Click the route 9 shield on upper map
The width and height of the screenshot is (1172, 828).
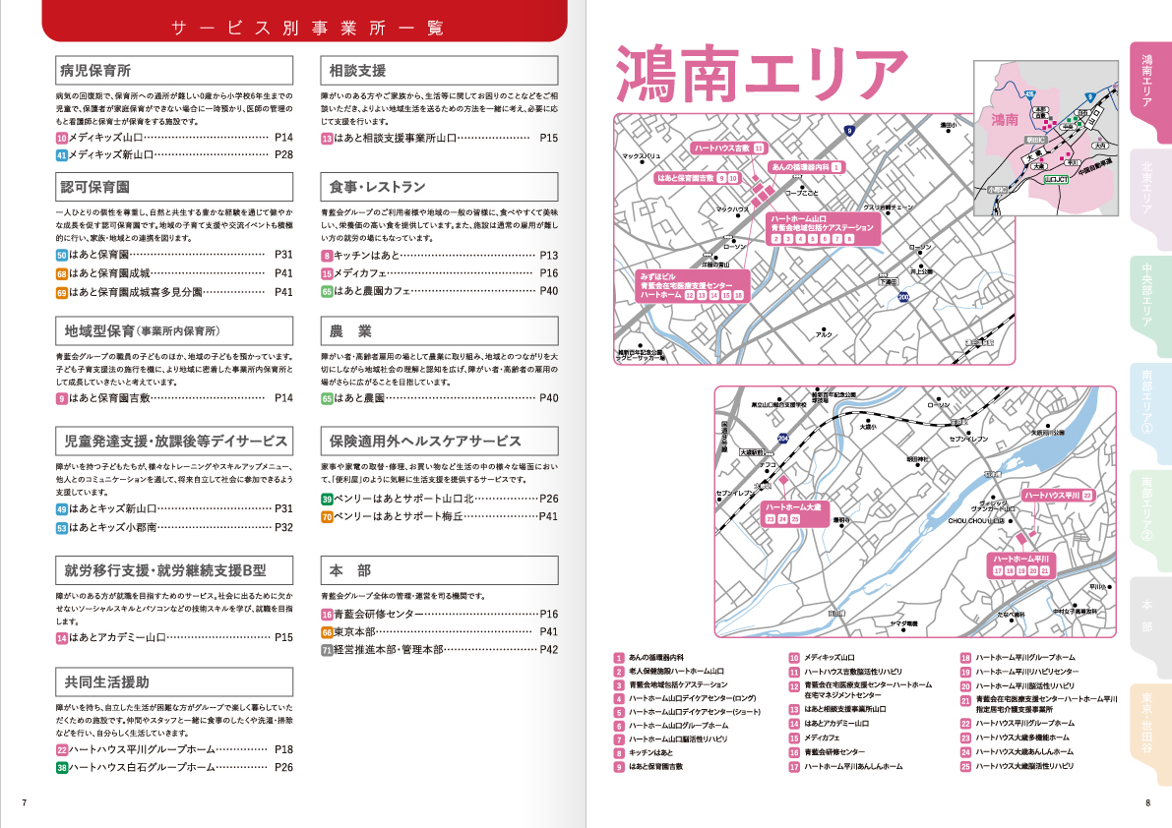(848, 130)
